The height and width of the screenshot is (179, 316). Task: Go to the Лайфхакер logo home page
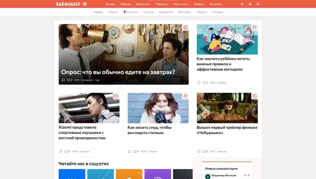(x=68, y=4)
